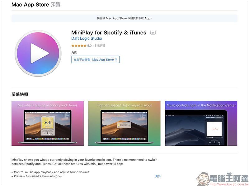The width and height of the screenshot is (249, 186).
Task: Open the Daft Logic Studio developer link
Action: click(87, 38)
